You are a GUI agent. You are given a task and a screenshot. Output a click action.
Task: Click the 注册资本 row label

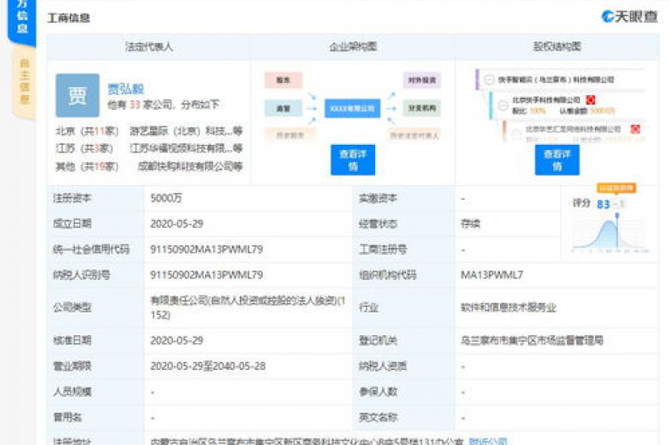72,198
